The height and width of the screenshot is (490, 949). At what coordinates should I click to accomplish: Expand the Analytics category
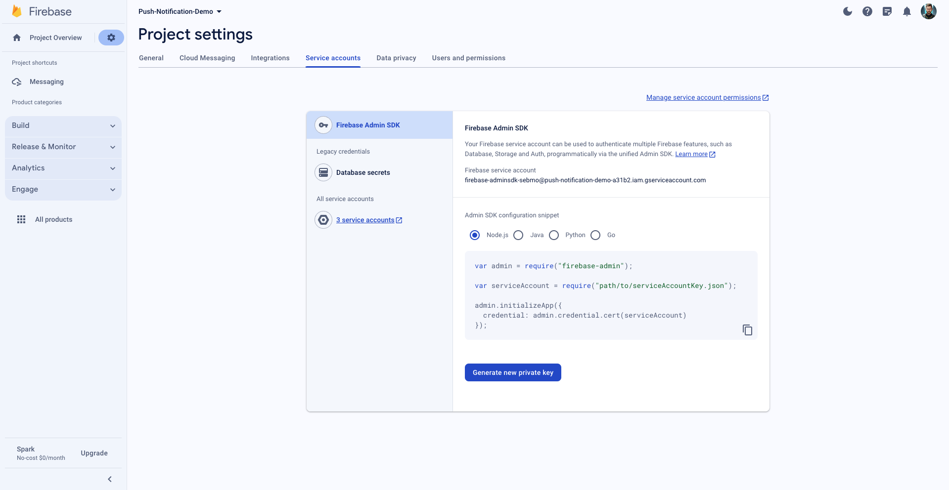click(63, 168)
